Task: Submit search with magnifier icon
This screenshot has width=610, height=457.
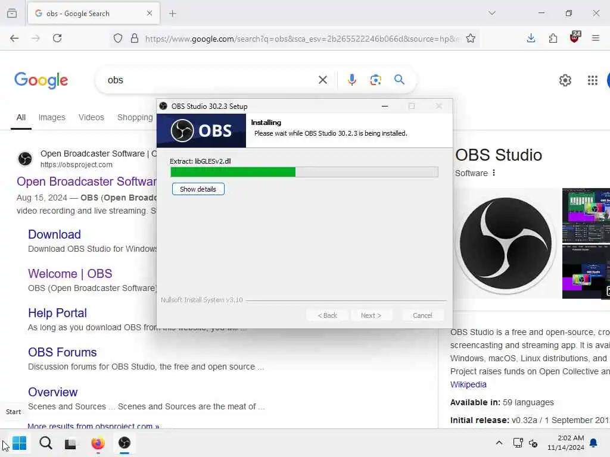Action: tap(400, 80)
